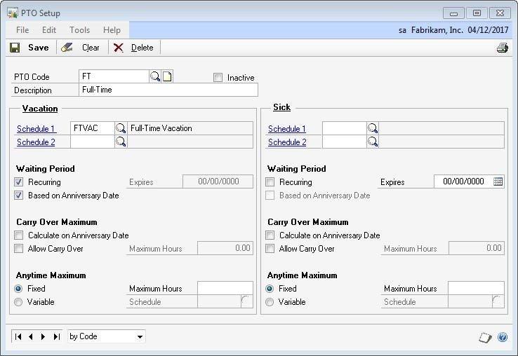
Task: Open the PTO Code lookup magnifier
Action: coord(155,76)
